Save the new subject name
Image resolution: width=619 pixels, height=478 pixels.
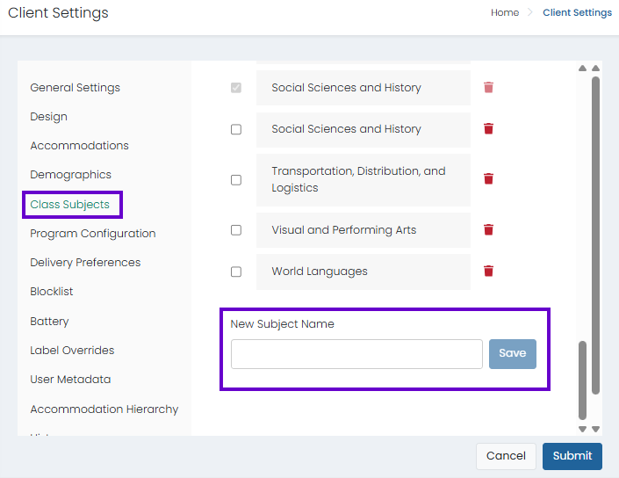click(x=513, y=354)
